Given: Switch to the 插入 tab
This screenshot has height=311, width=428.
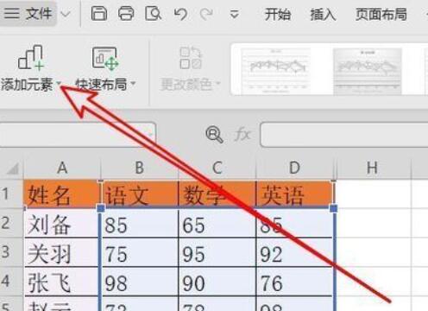Looking at the screenshot, I should coord(323,14).
